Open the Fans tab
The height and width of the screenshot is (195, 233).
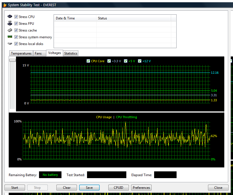(39, 53)
